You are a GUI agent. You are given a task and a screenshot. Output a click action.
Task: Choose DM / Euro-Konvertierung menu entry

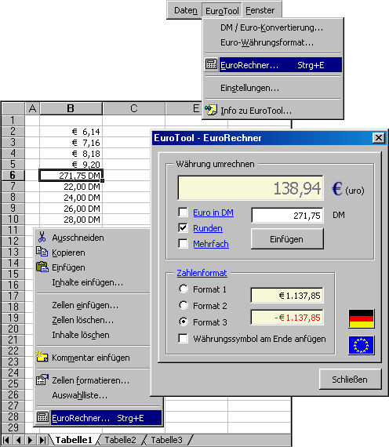point(273,27)
